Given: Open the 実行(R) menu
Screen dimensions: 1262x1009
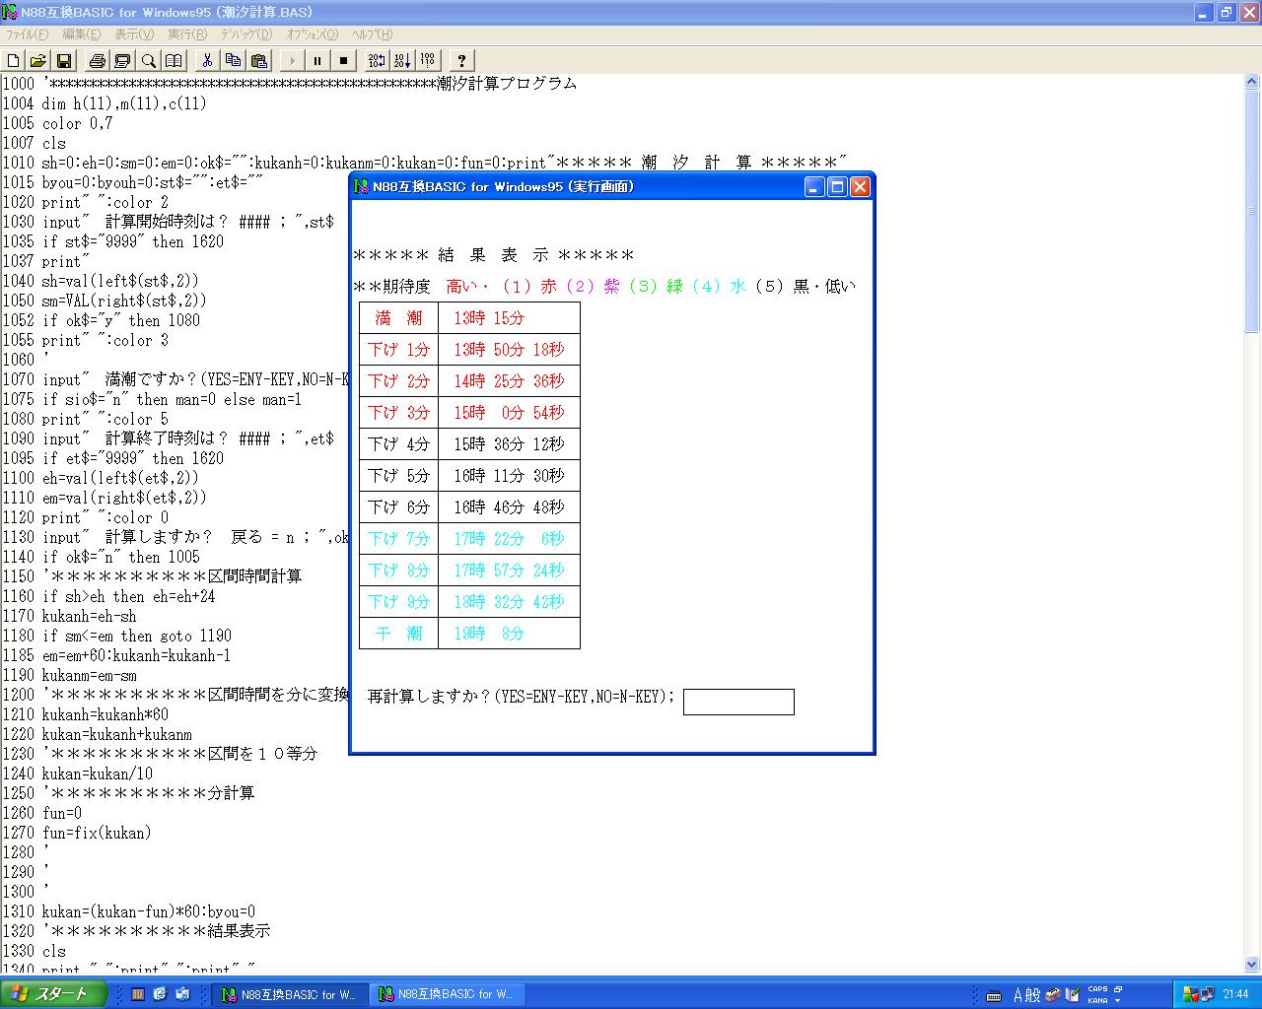Looking at the screenshot, I should 187,34.
